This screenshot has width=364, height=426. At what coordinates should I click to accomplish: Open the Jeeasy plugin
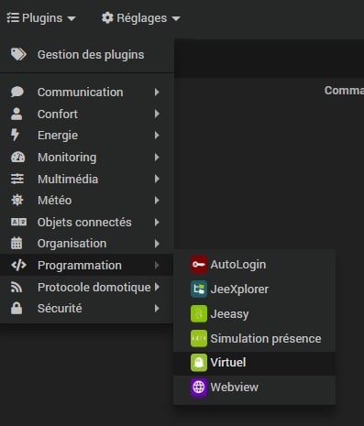(x=254, y=314)
